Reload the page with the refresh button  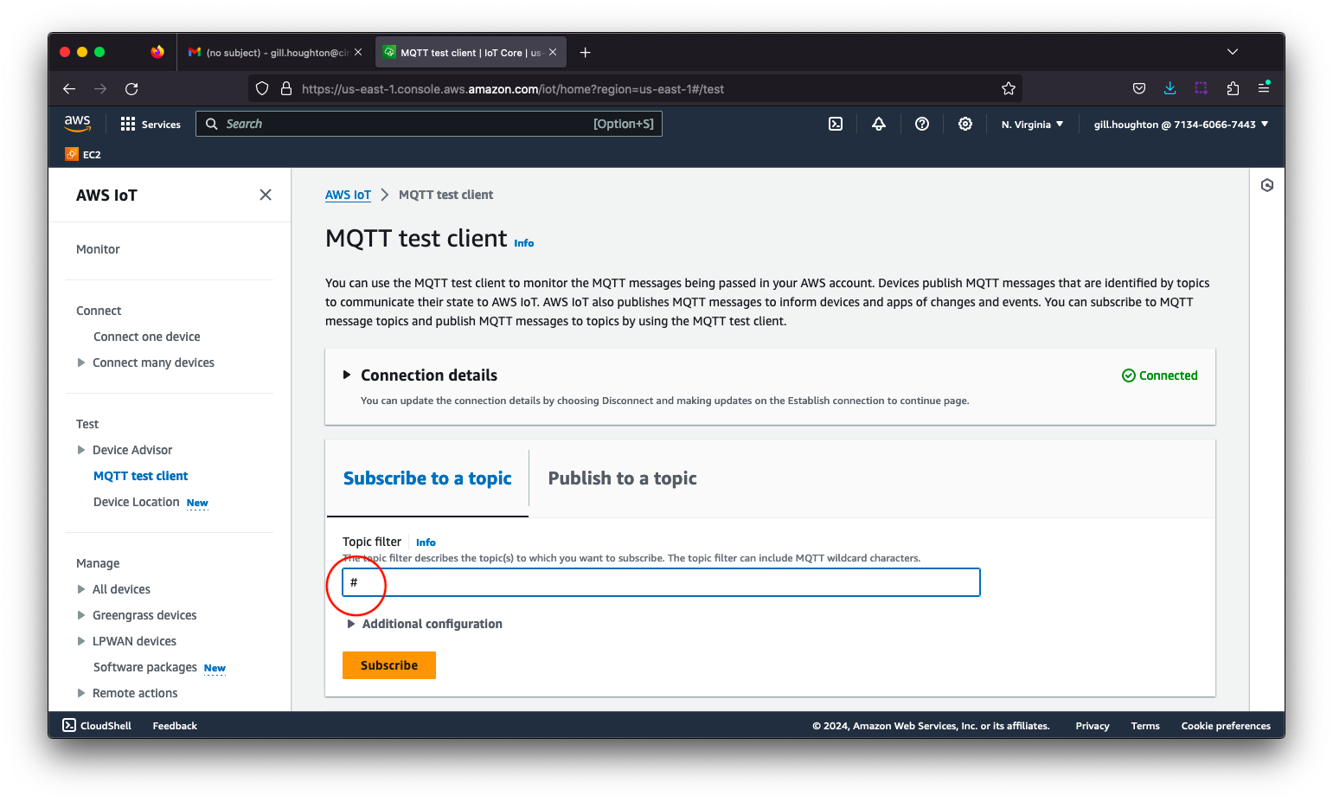coord(131,88)
